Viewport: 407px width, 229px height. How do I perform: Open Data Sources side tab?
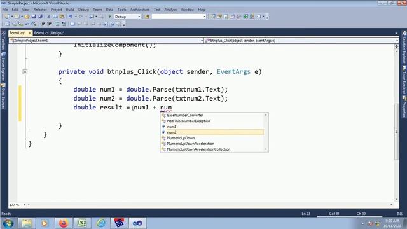(x=3, y=96)
